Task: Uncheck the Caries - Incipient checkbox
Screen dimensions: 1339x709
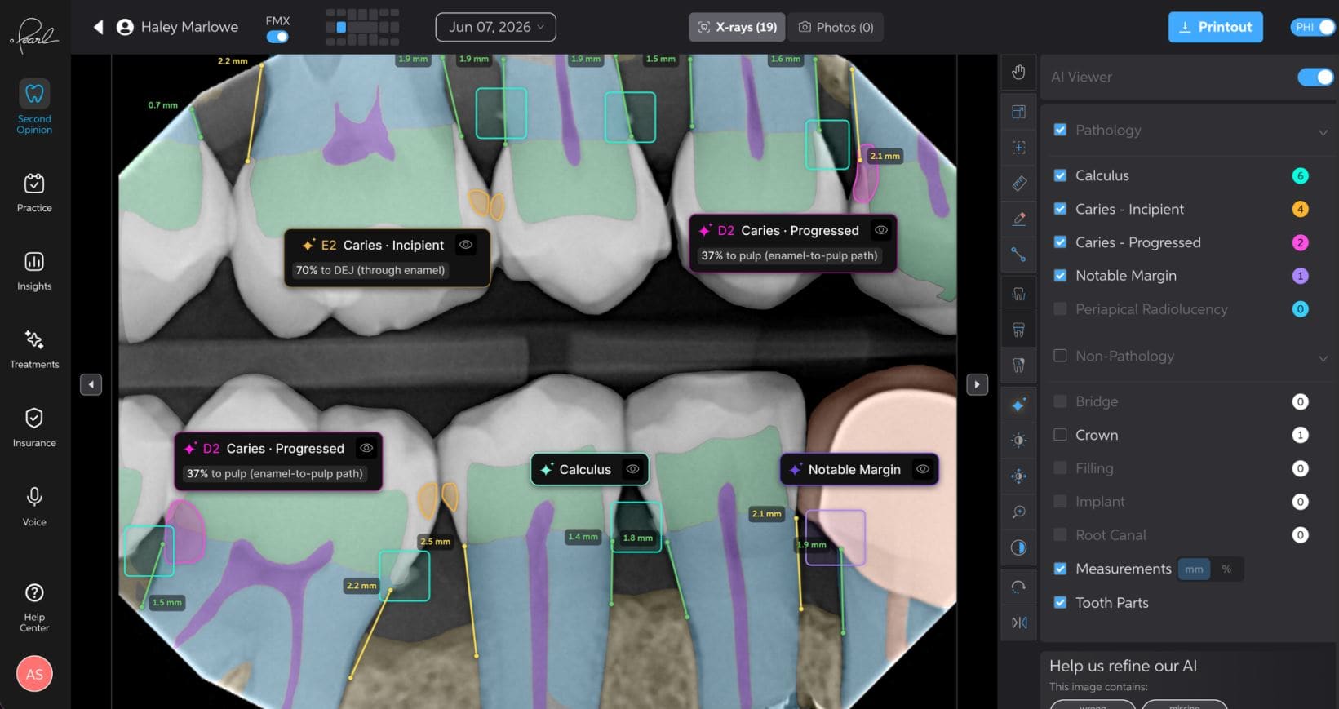Action: pyautogui.click(x=1060, y=209)
